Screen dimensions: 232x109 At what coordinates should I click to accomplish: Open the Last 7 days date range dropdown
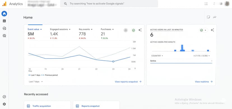pyautogui.click(x=36, y=82)
